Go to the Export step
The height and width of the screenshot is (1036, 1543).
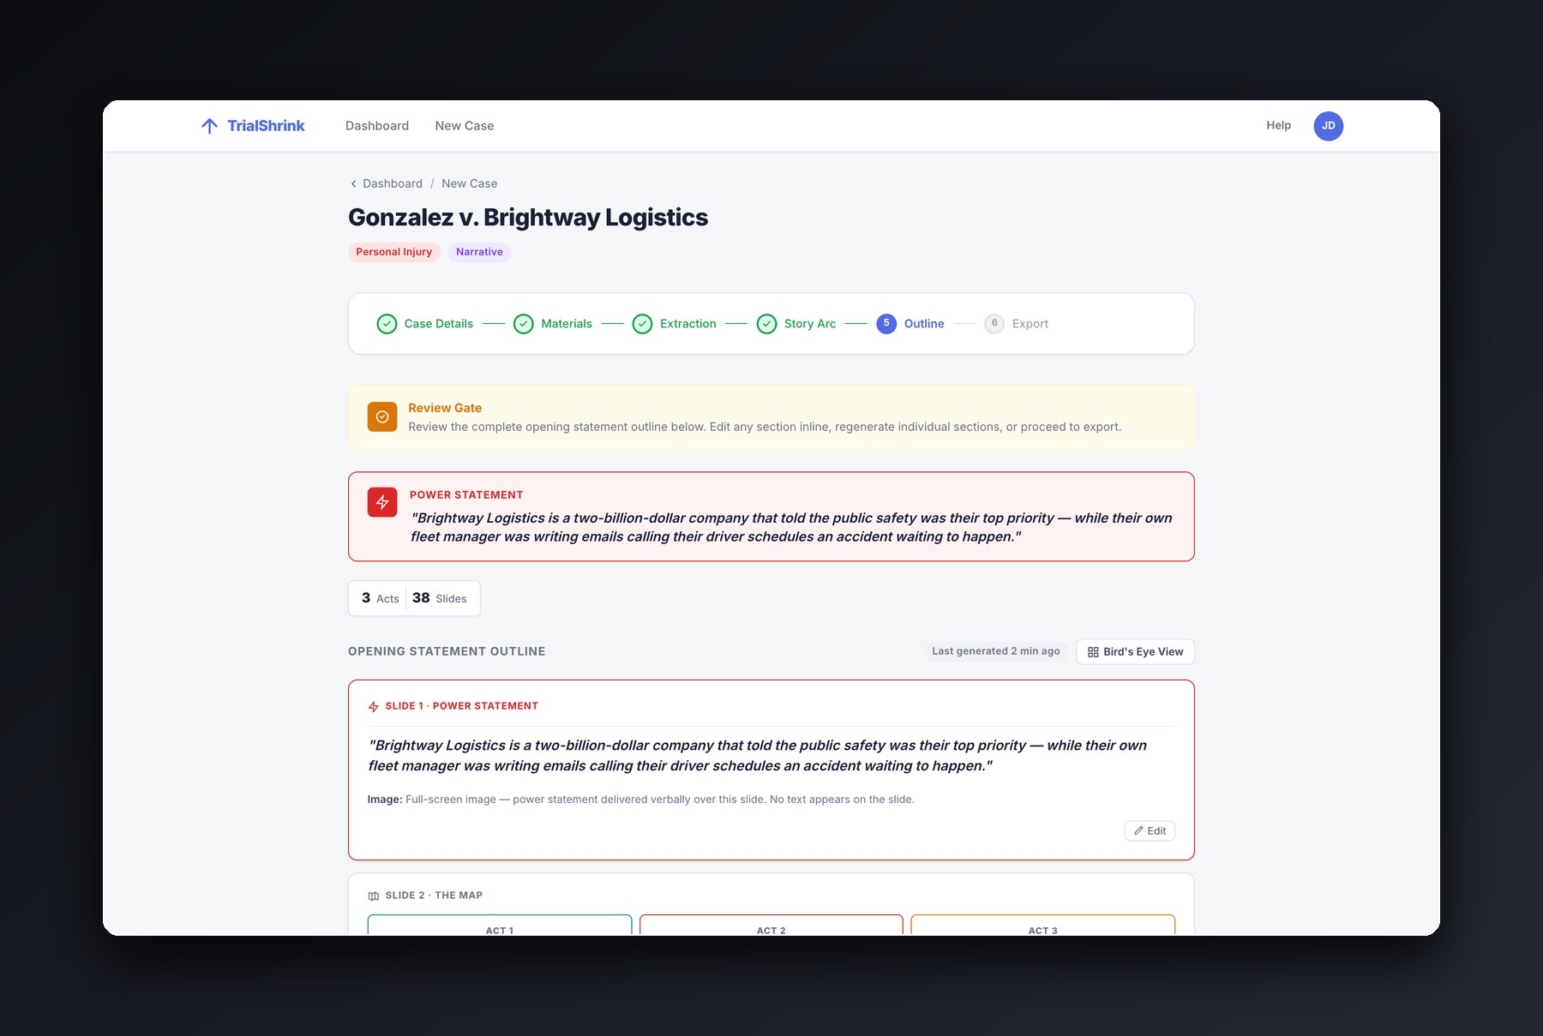[x=1030, y=324]
